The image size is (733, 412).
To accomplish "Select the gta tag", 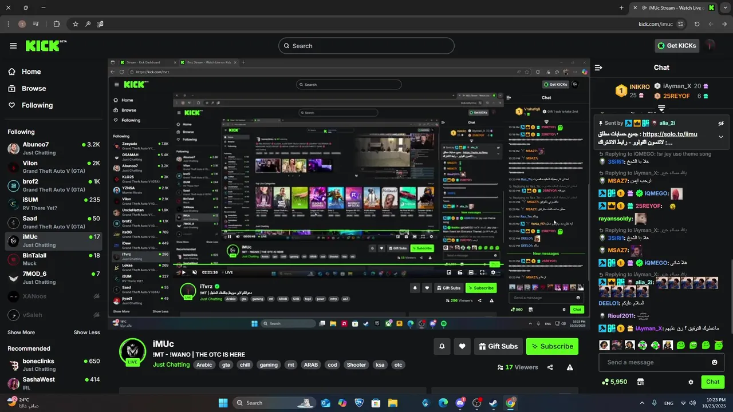I will (226, 365).
